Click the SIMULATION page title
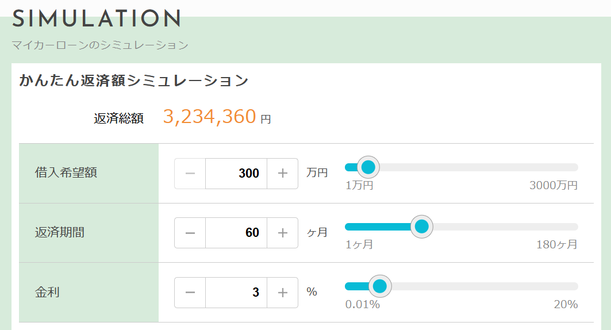The image size is (611, 330). coord(97,19)
